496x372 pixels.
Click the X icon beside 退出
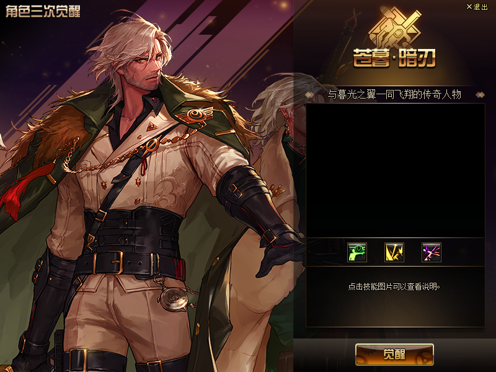469,7
